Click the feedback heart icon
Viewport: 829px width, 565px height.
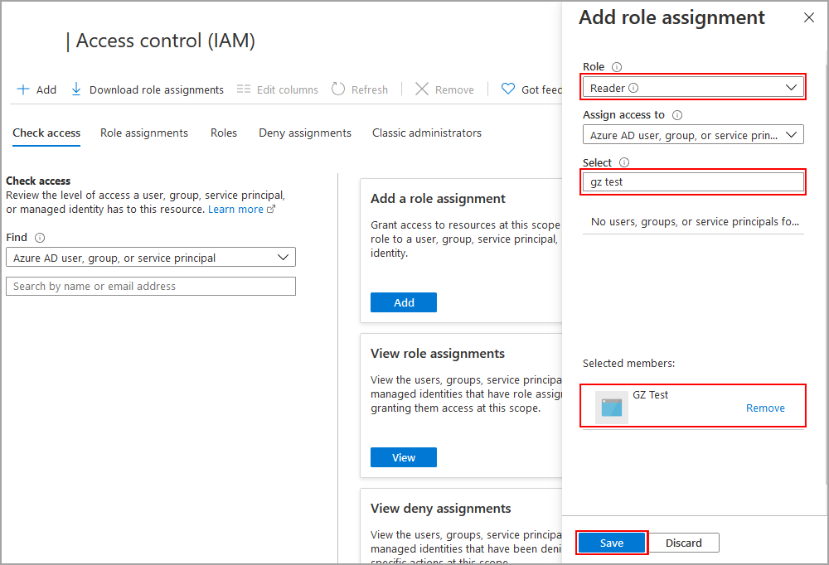[x=508, y=89]
